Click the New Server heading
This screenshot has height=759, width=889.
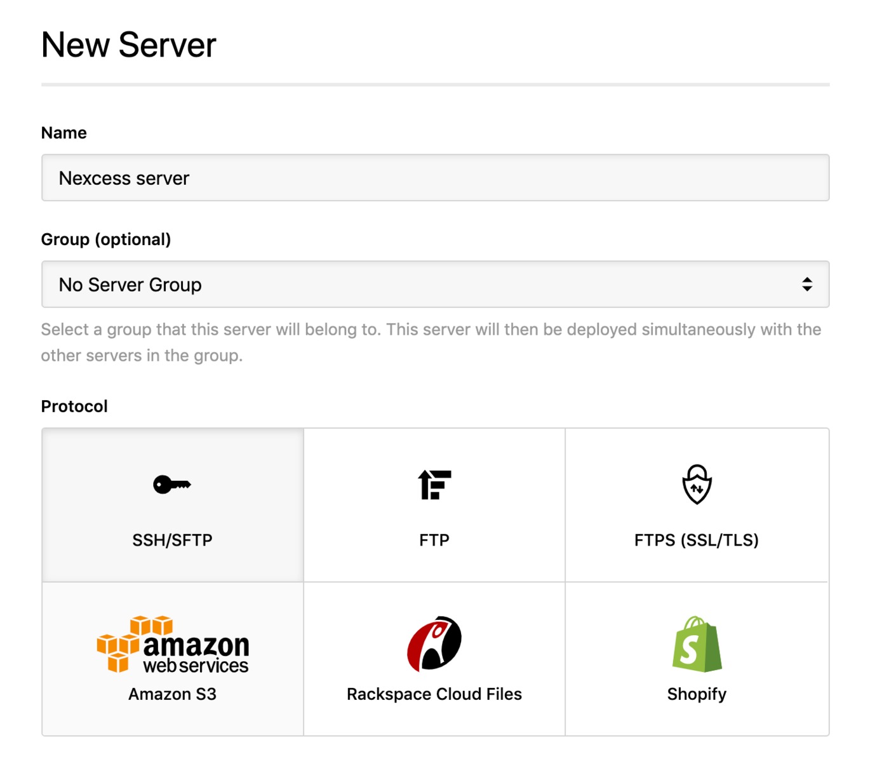tap(129, 45)
